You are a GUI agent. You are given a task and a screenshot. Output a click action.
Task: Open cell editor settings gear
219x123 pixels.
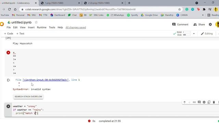(204, 102)
